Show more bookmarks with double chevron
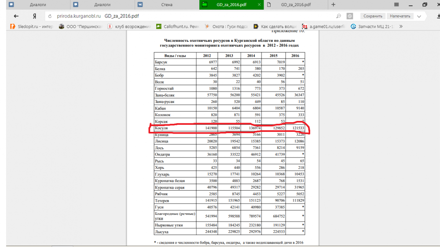The height and width of the screenshot is (247, 440). pyautogui.click(x=400, y=26)
